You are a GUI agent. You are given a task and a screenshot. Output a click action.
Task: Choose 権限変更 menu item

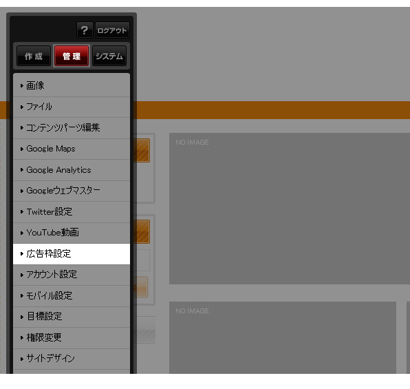tap(72, 337)
